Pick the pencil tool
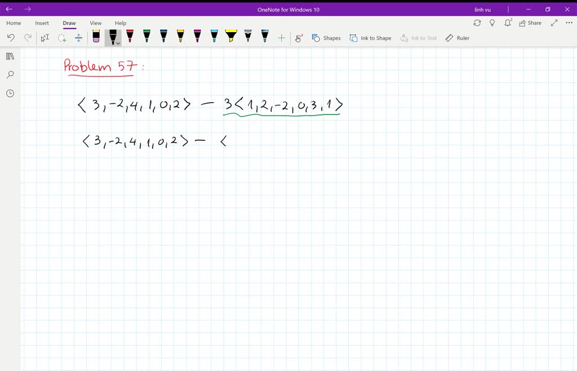 click(247, 37)
